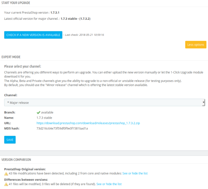Click the Save button in Expert mode
208x189 pixels.
(x=10, y=140)
